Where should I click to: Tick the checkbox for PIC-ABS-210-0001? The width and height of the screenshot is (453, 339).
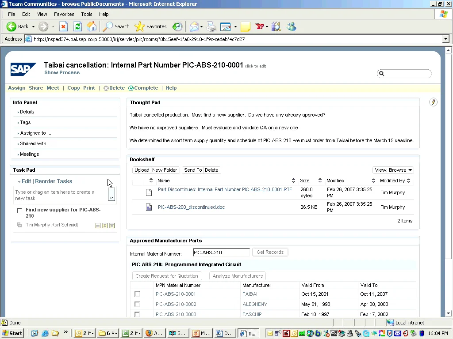tap(137, 294)
